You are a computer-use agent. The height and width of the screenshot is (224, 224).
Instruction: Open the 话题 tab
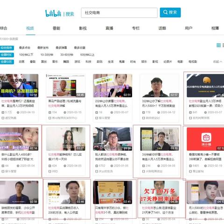click(162, 28)
